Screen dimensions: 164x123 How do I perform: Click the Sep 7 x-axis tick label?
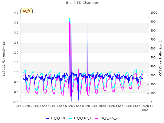(x=71, y=106)
